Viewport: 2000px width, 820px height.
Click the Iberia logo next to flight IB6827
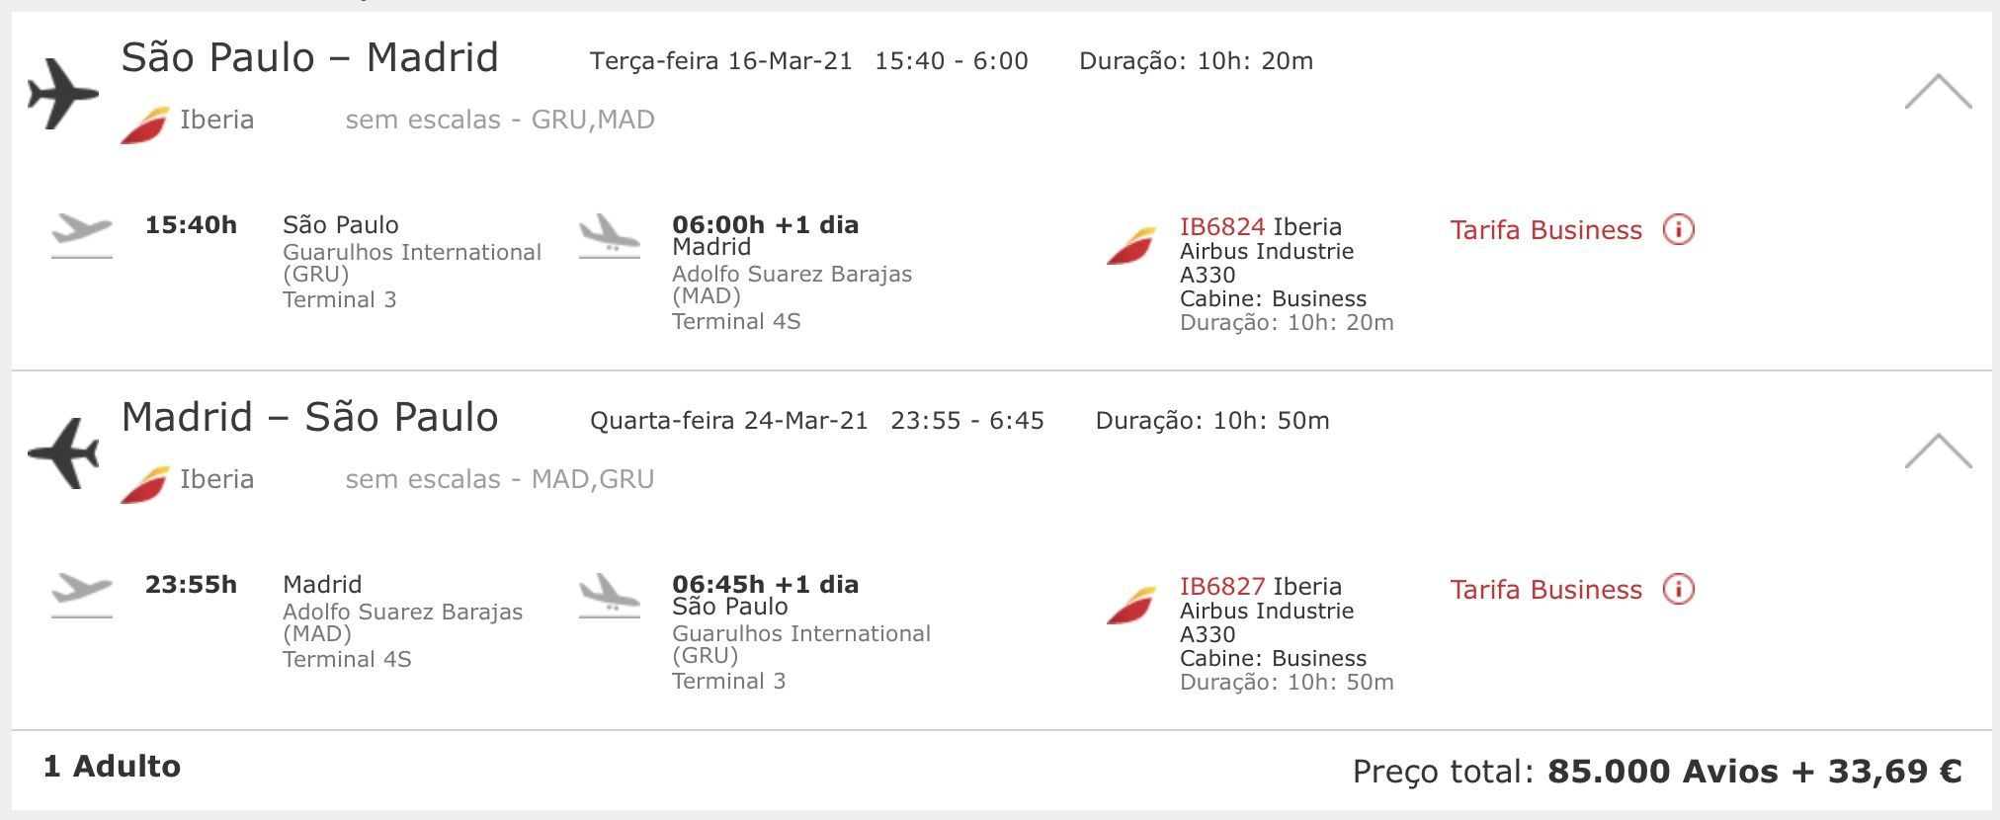1131,606
